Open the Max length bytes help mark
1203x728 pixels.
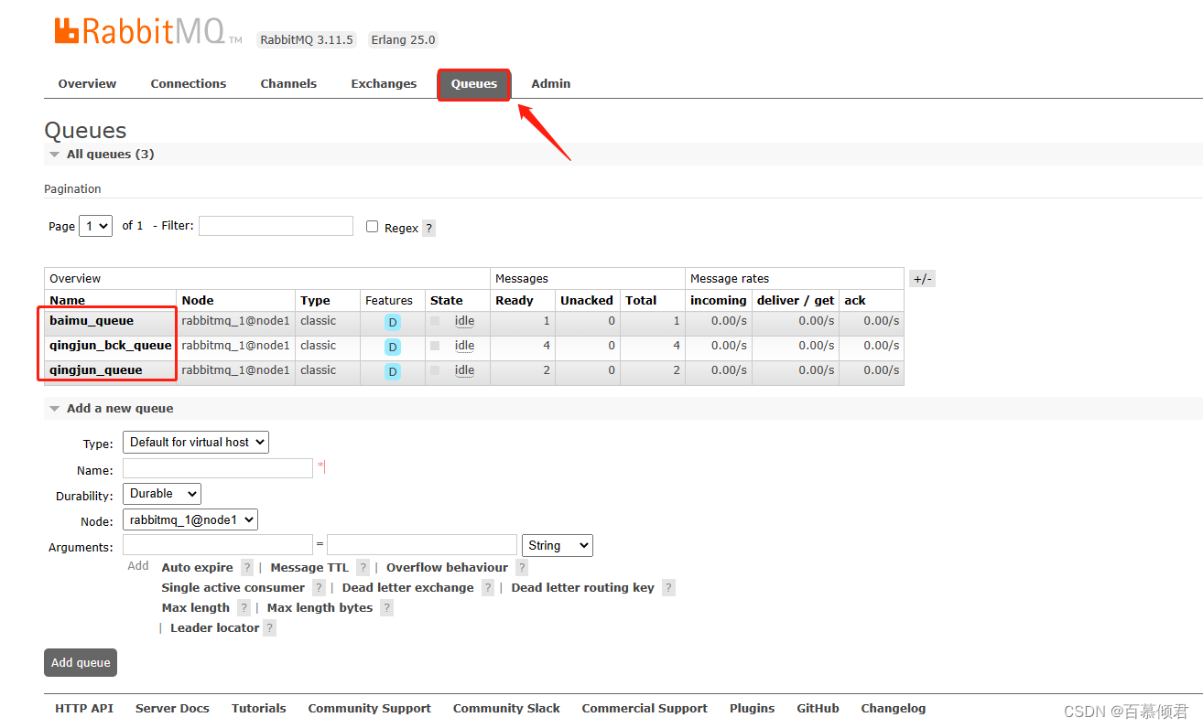point(386,608)
